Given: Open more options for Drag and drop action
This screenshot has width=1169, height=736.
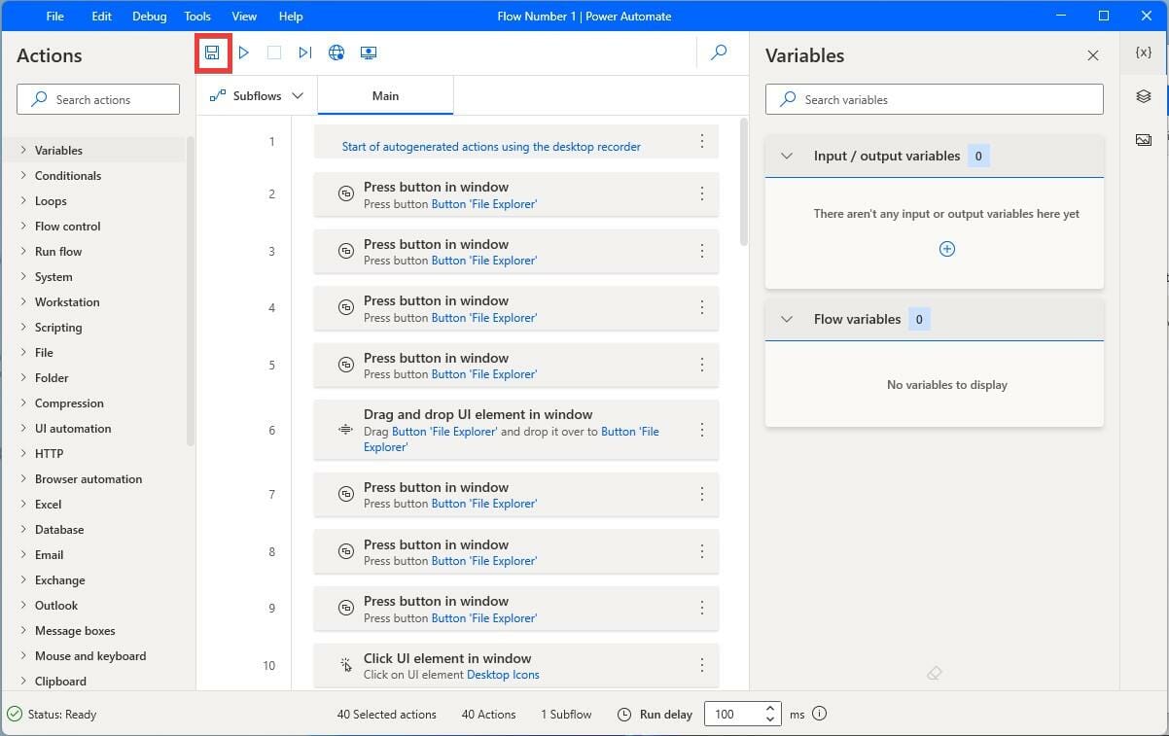Looking at the screenshot, I should (x=702, y=430).
